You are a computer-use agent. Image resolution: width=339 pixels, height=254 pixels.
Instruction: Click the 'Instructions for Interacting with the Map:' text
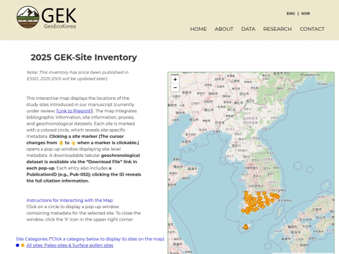(x=70, y=200)
